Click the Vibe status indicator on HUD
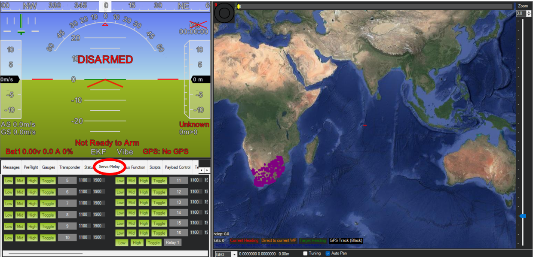Image resolution: width=533 pixels, height=257 pixels. pyautogui.click(x=125, y=151)
